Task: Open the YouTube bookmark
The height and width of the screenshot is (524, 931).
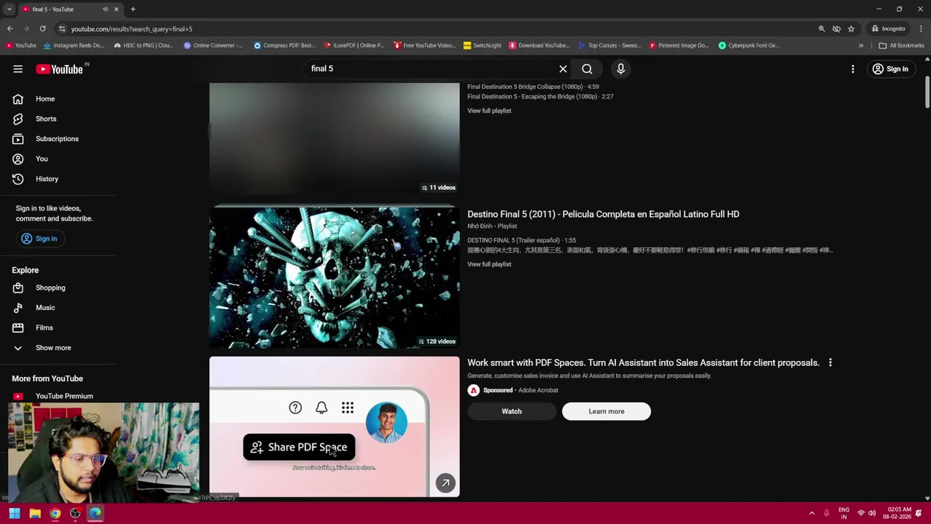Action: 21,45
